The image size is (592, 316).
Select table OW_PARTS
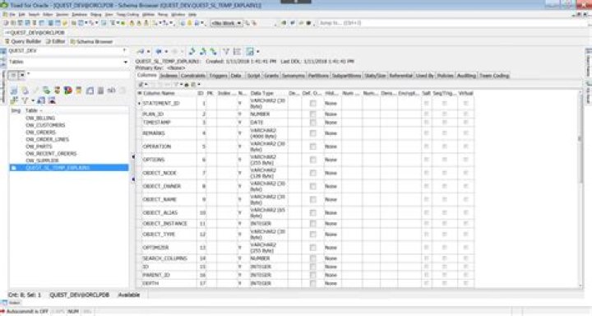point(39,146)
